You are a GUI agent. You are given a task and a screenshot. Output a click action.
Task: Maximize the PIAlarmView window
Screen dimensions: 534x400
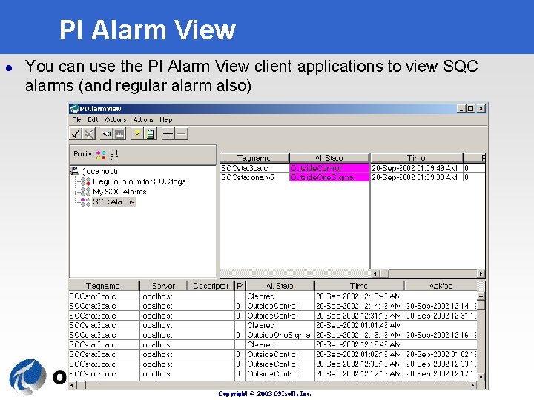coord(471,108)
